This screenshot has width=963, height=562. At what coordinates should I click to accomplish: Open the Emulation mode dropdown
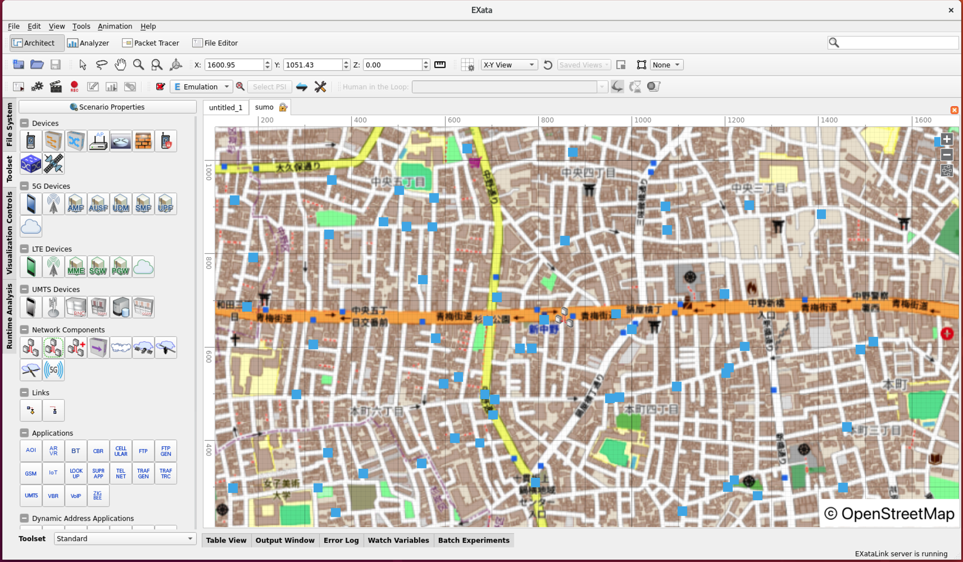(x=201, y=86)
